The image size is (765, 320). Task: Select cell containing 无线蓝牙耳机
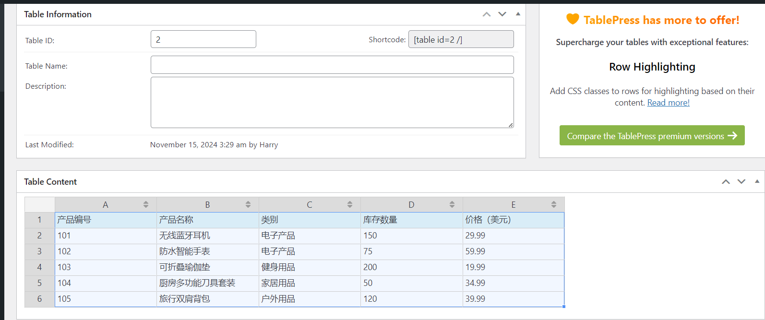pyautogui.click(x=207, y=236)
